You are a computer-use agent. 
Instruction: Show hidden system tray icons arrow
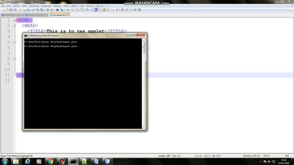260,161
